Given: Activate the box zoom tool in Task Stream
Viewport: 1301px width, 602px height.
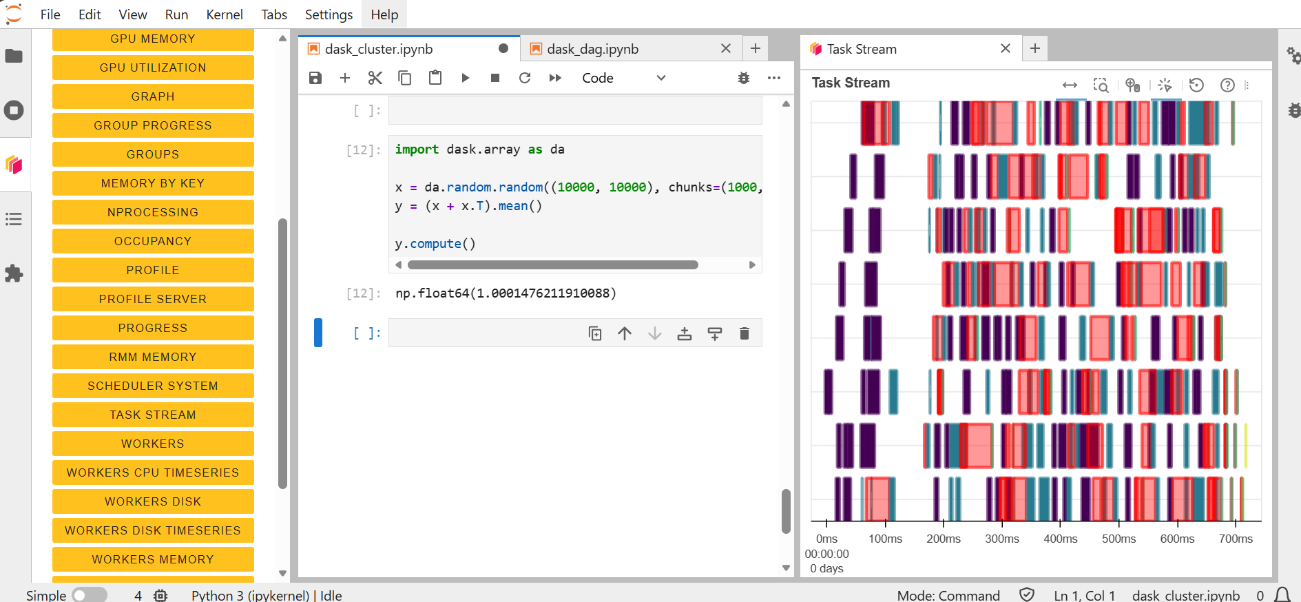Looking at the screenshot, I should (1101, 85).
